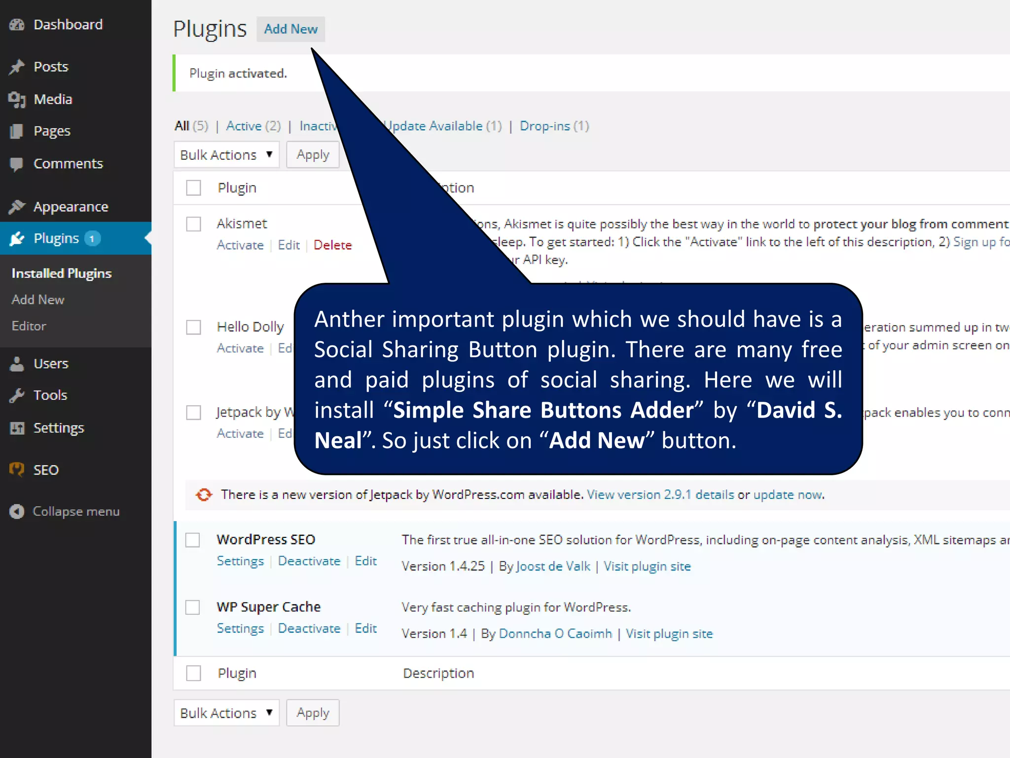Check the WordPress SEO plugin checkbox
The width and height of the screenshot is (1010, 758).
pos(192,540)
